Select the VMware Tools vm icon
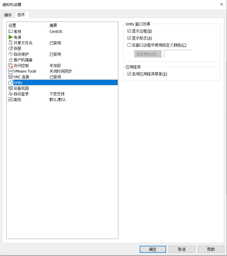Viewport: 227px width, 256px height. pos(11,71)
